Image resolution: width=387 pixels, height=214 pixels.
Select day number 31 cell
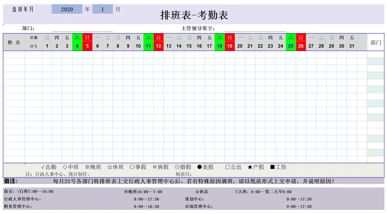[x=352, y=46]
